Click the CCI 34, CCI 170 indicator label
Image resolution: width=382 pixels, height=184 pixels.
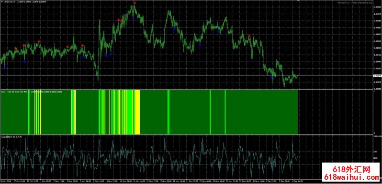(x=15, y=92)
